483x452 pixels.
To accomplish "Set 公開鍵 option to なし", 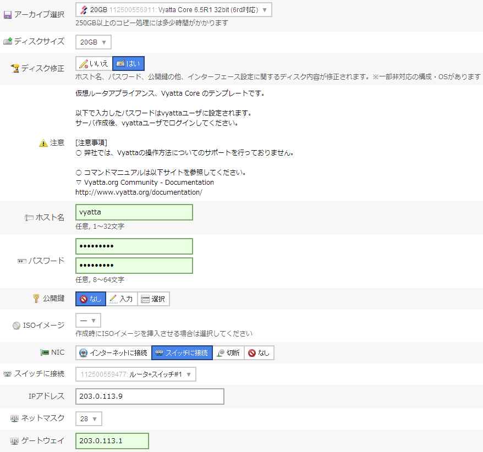I will coord(90,299).
